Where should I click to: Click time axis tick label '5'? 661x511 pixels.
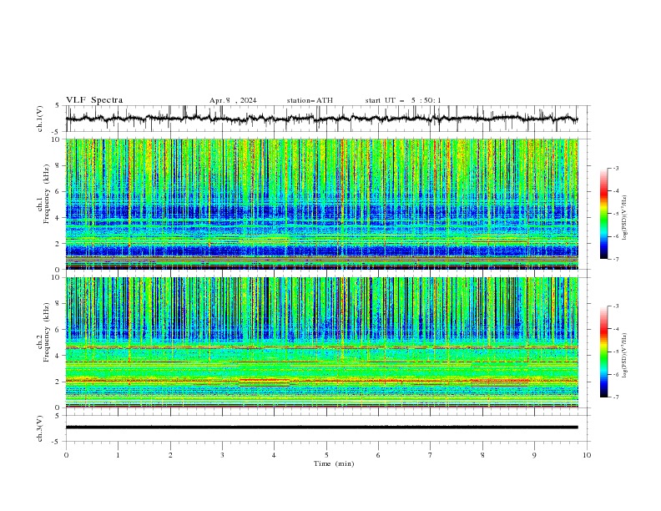coord(326,455)
